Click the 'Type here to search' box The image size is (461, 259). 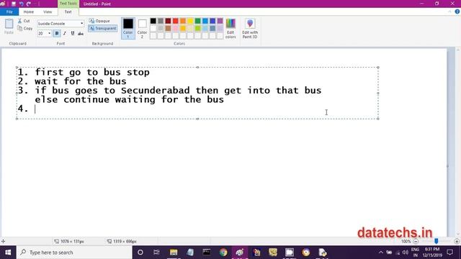coord(74,253)
